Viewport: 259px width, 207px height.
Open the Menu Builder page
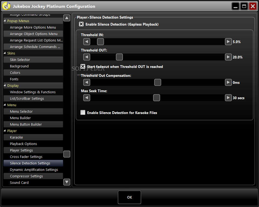[x=33, y=118]
